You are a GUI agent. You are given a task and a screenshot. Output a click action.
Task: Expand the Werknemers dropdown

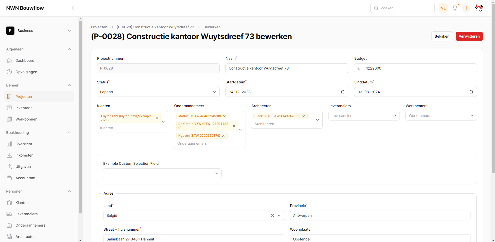[441, 116]
